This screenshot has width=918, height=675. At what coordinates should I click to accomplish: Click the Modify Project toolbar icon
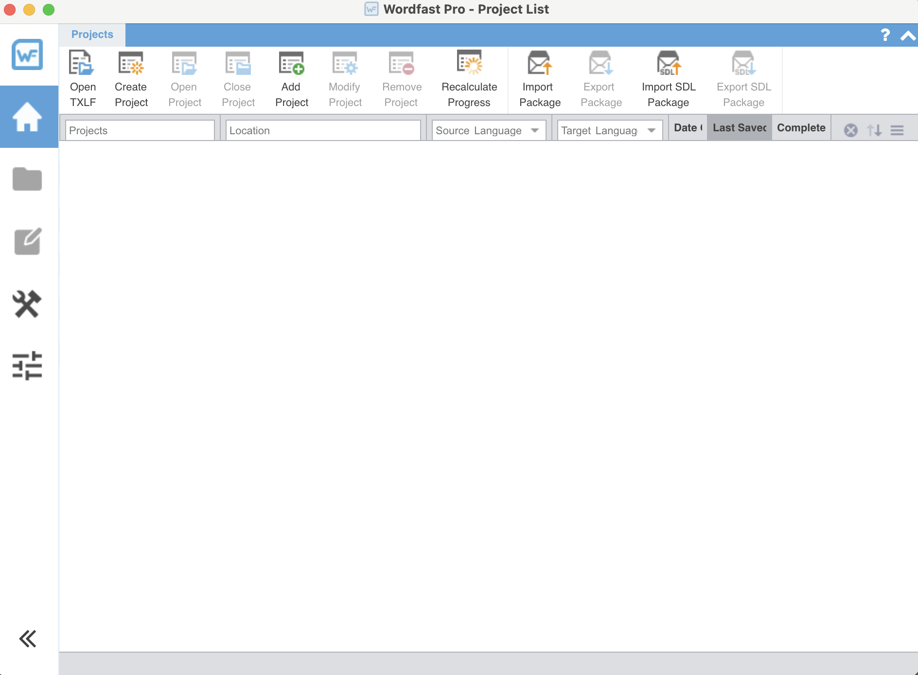pos(345,79)
